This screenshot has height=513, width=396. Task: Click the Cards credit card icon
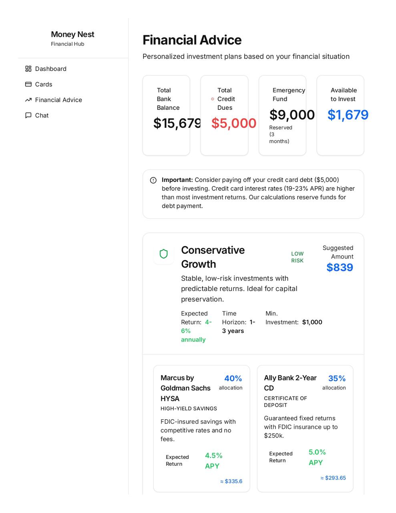pos(28,84)
